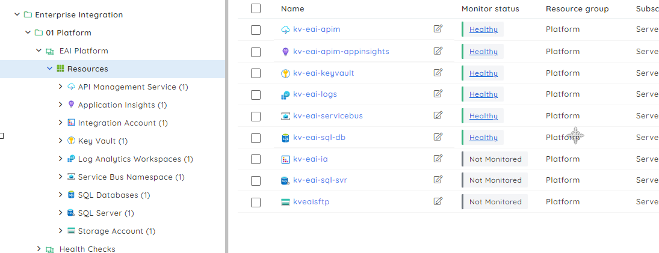Expand SQL Databases (1) node

coord(61,195)
